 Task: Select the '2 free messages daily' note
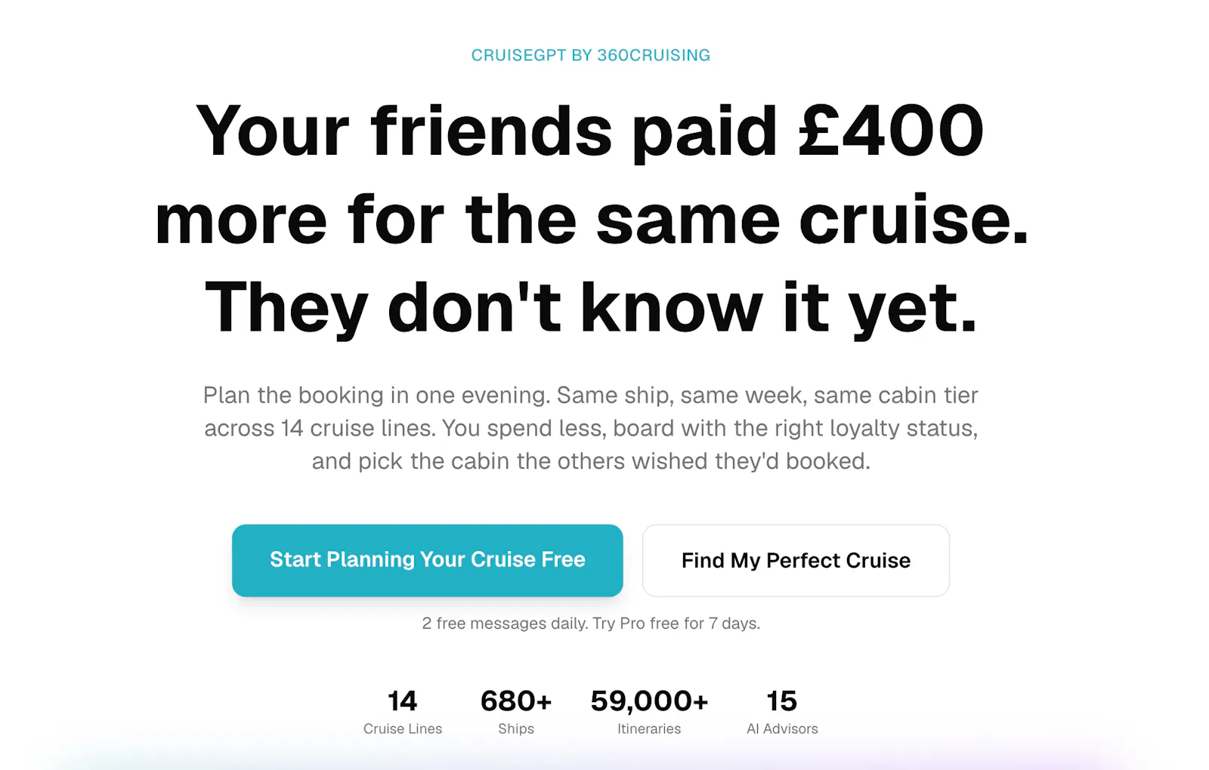coord(504,624)
